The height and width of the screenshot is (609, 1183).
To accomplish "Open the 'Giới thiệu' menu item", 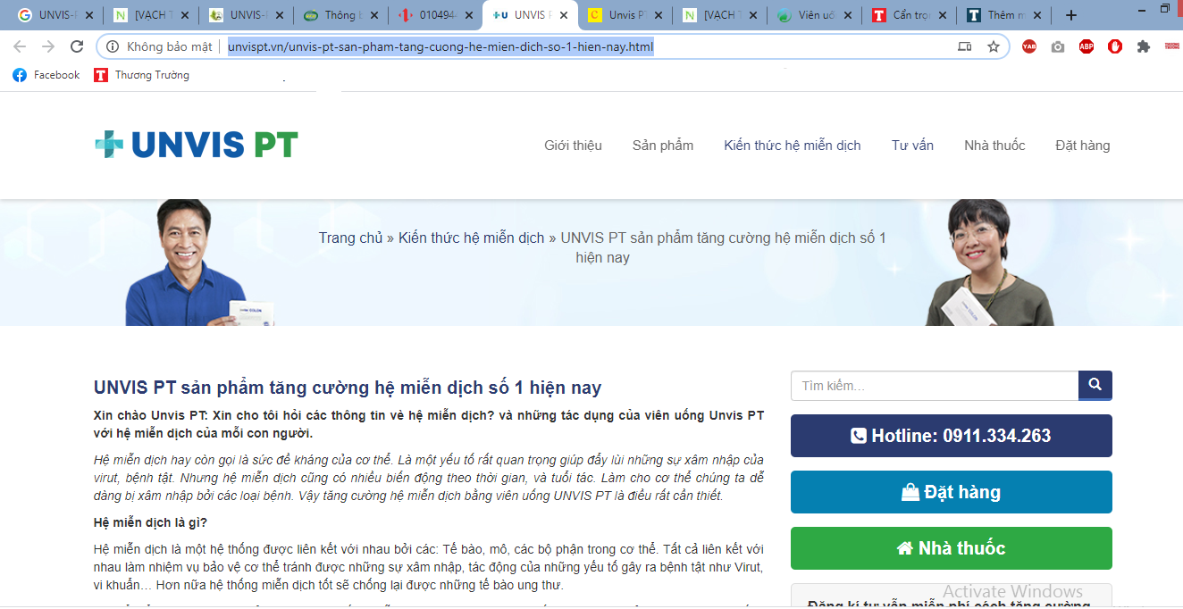I will coord(573,146).
